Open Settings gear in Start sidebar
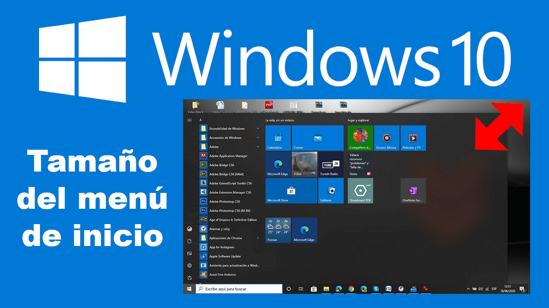The width and height of the screenshot is (549, 308). [190, 266]
